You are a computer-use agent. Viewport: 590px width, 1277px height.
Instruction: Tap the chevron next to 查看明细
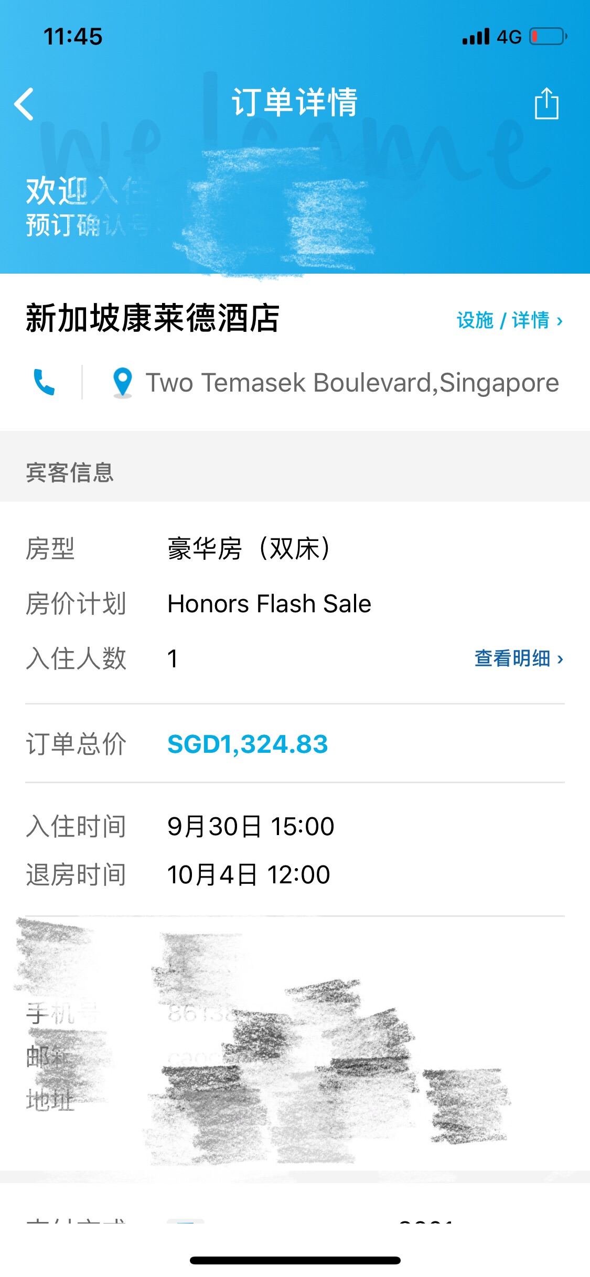560,659
